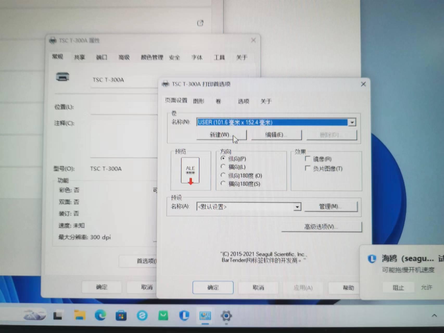Open the 端口 tab in properties window
The image size is (444, 333).
[102, 57]
